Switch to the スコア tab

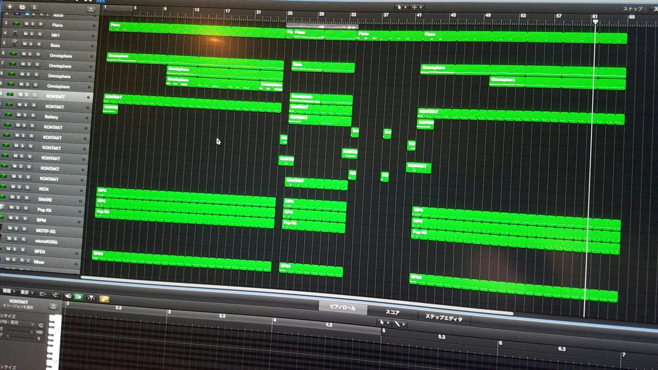[x=393, y=312]
